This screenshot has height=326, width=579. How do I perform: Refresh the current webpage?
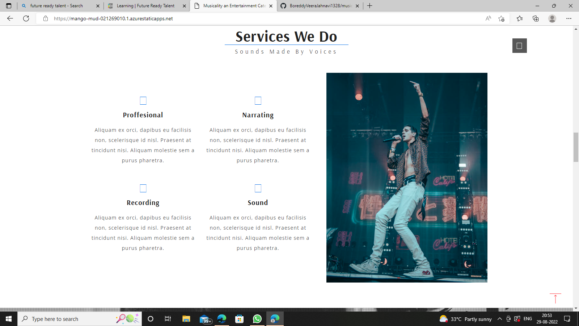pyautogui.click(x=25, y=18)
